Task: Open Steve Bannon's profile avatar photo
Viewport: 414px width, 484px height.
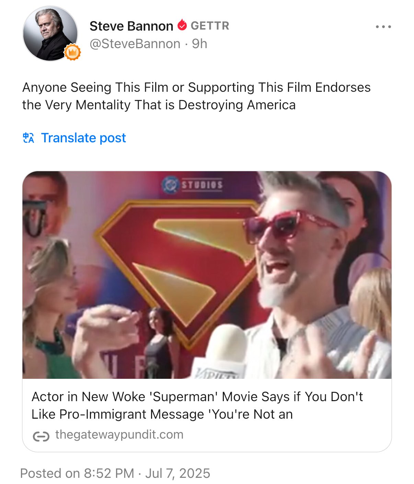Action: [50, 34]
